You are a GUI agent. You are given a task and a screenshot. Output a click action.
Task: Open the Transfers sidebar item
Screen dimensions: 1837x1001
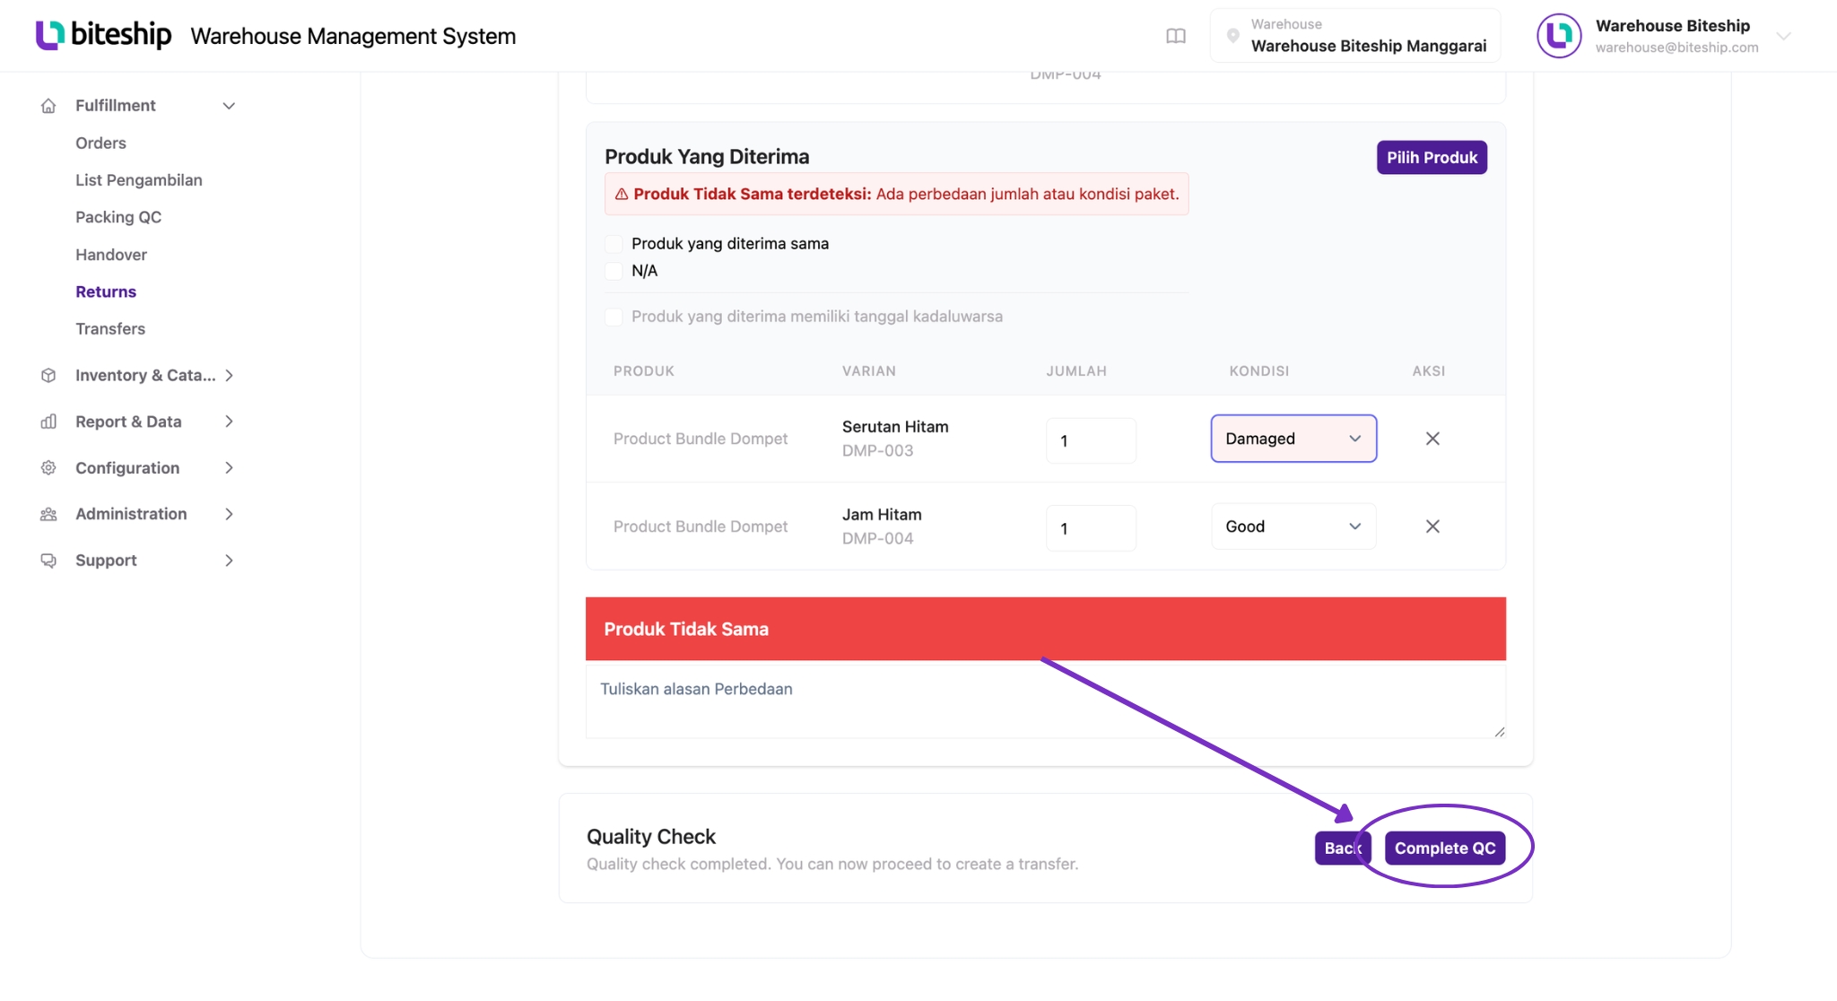point(110,329)
